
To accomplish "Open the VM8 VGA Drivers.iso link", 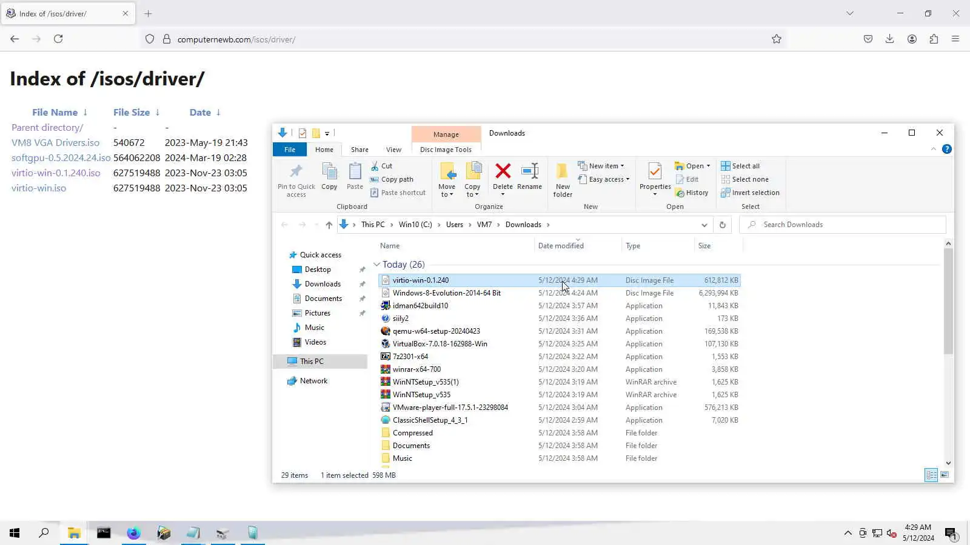I will coord(55,143).
